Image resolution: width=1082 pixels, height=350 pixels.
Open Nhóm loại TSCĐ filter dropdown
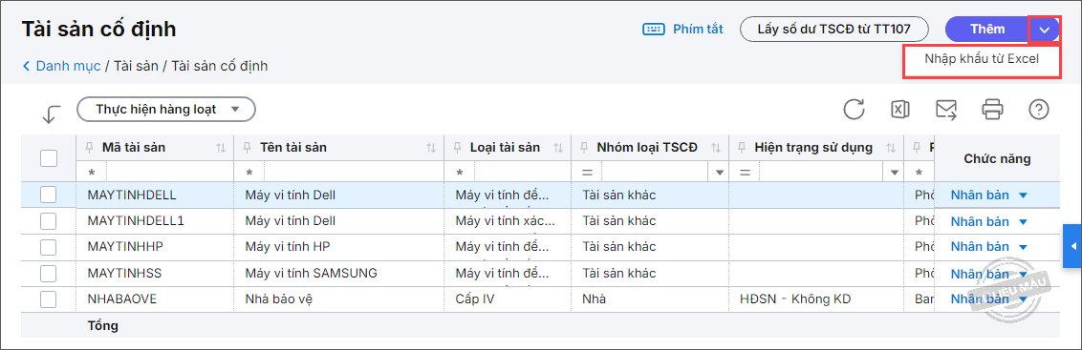[721, 172]
